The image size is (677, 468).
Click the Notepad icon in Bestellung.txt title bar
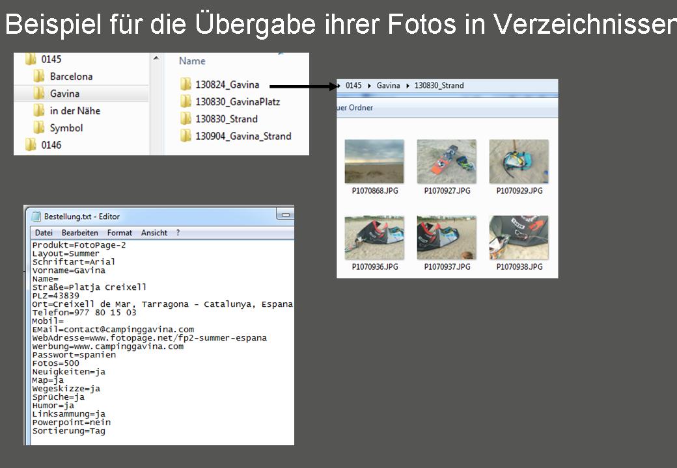36,216
